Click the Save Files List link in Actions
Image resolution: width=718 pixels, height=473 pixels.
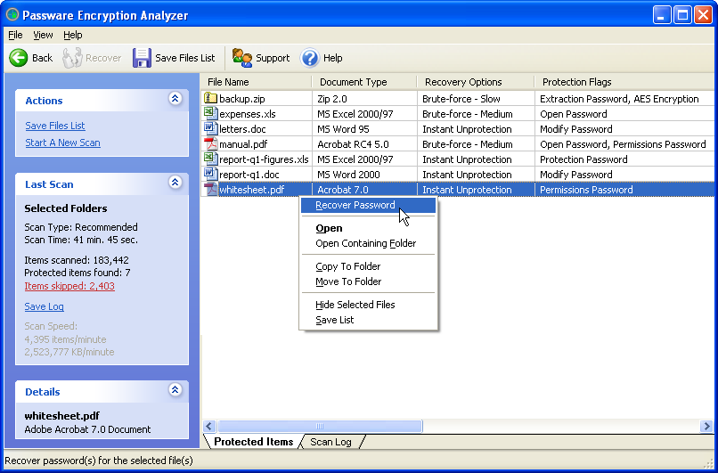click(x=55, y=126)
